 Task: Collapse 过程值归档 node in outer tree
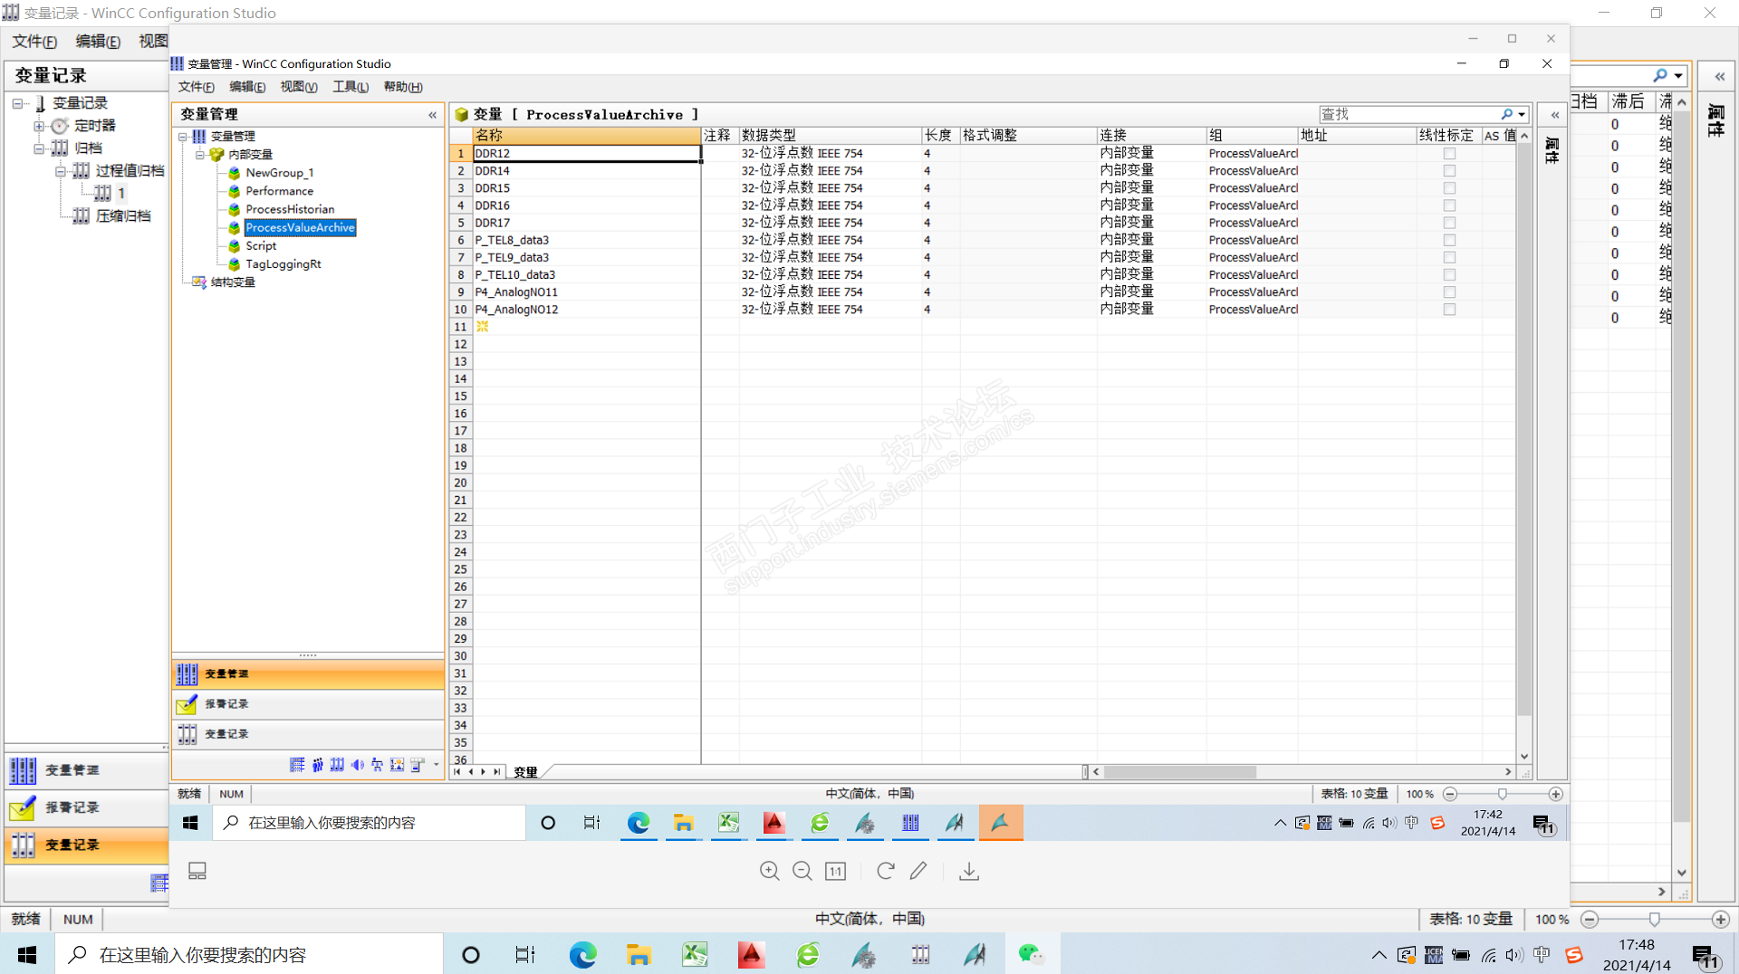pos(61,171)
